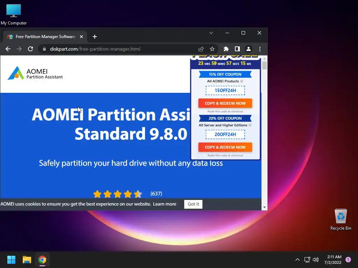Open the Recycle Bin desktop icon
Image resolution: width=358 pixels, height=268 pixels.
pos(341,219)
